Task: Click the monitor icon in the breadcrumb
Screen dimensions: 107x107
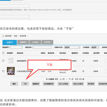Action: coord(3,36)
